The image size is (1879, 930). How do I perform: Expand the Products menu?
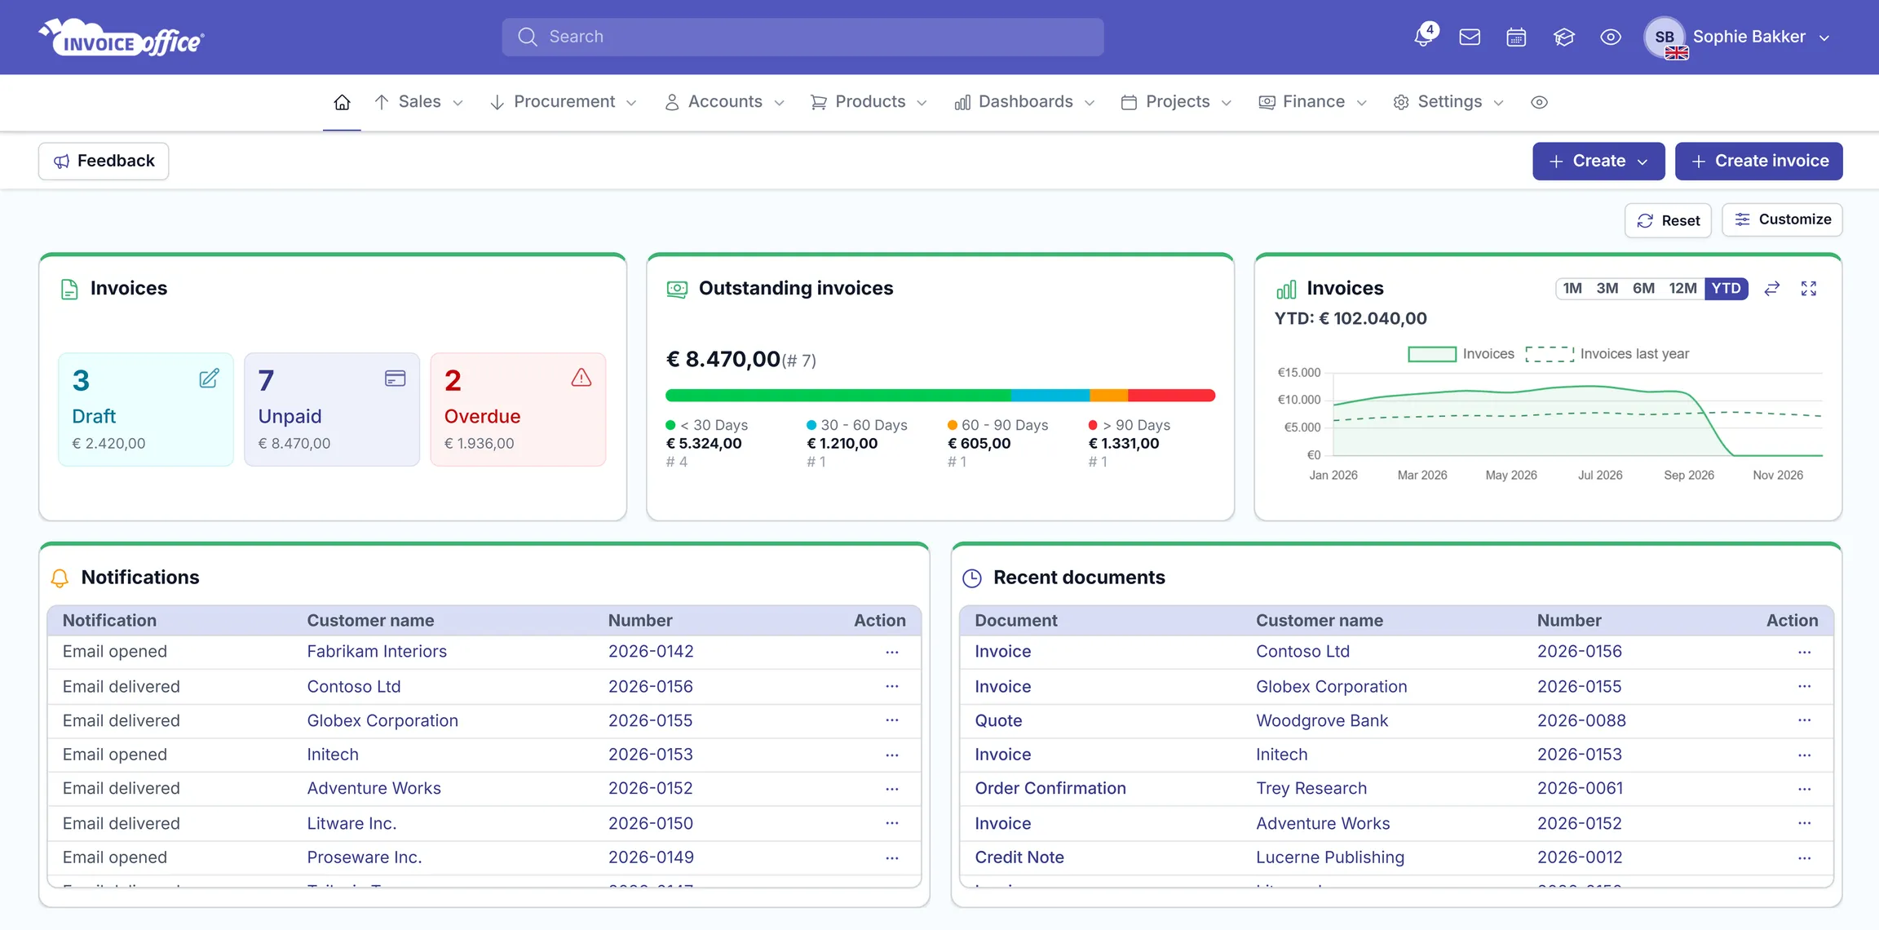point(869,102)
